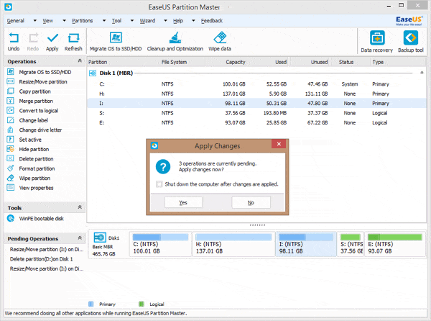
Task: Select Migrate OS to SSD/HDD in Operations panel
Action: [39, 72]
